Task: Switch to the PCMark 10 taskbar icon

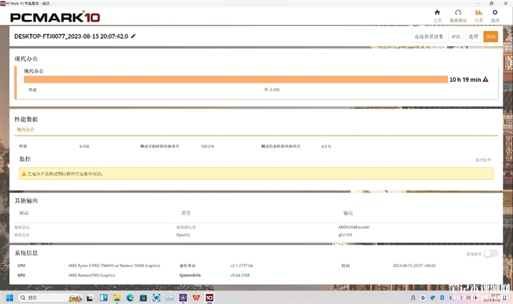Action: click(x=210, y=298)
